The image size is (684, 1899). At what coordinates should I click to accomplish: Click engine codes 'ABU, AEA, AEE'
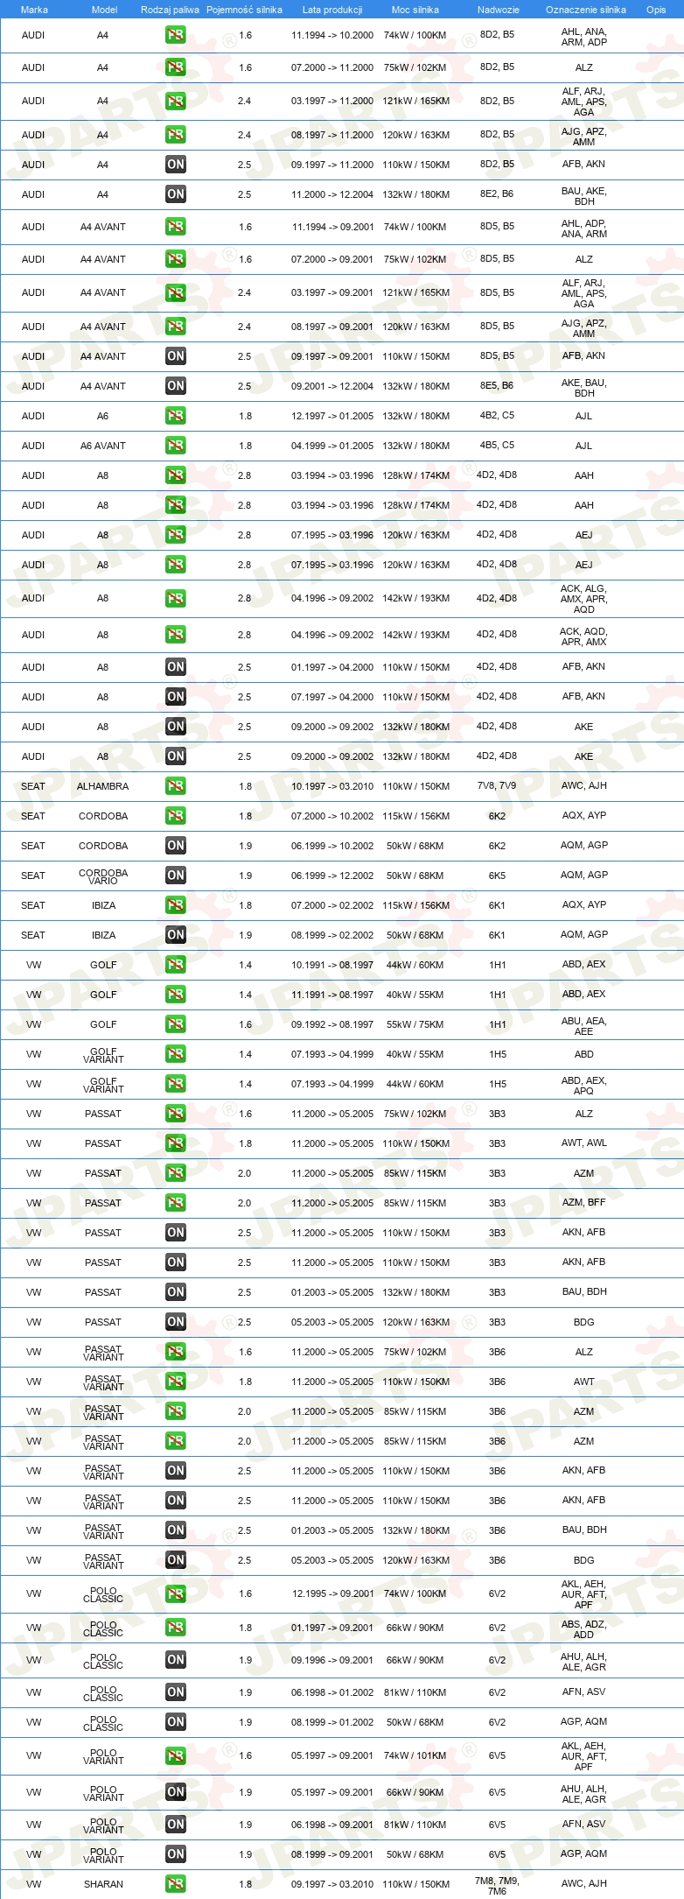click(x=583, y=1026)
